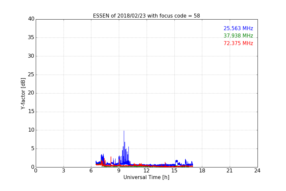Click the x-axis tick label 3
The width and height of the screenshot is (286, 191).
pos(64,171)
